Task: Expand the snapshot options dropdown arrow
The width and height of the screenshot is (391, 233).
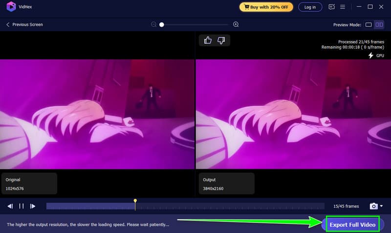Action: (381, 206)
